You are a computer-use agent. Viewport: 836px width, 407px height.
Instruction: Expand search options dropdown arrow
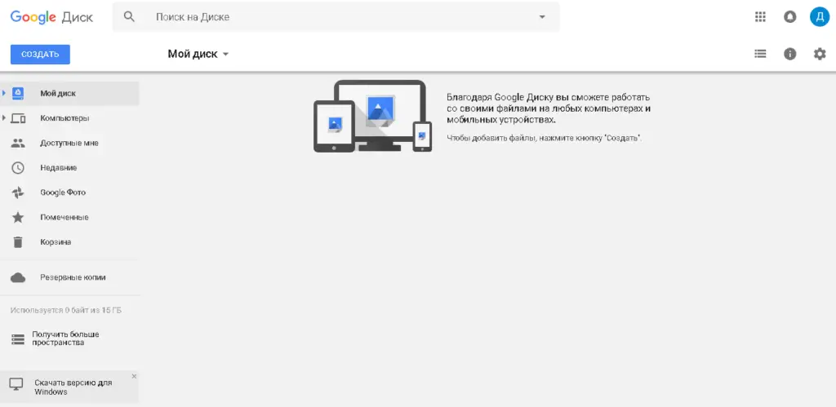point(543,17)
